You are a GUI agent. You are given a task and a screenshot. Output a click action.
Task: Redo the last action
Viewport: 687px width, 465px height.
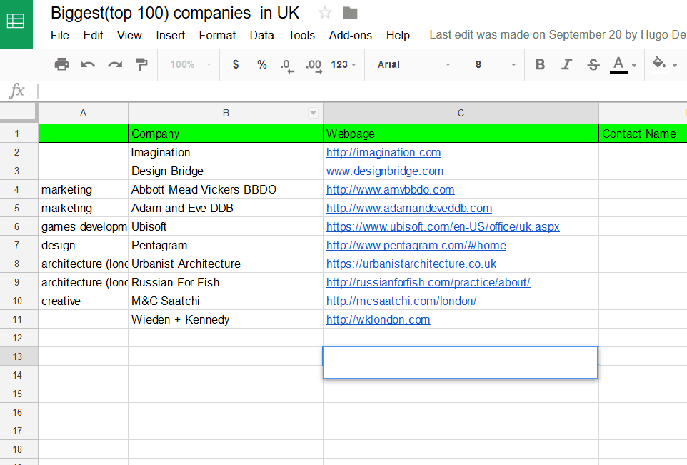(115, 65)
